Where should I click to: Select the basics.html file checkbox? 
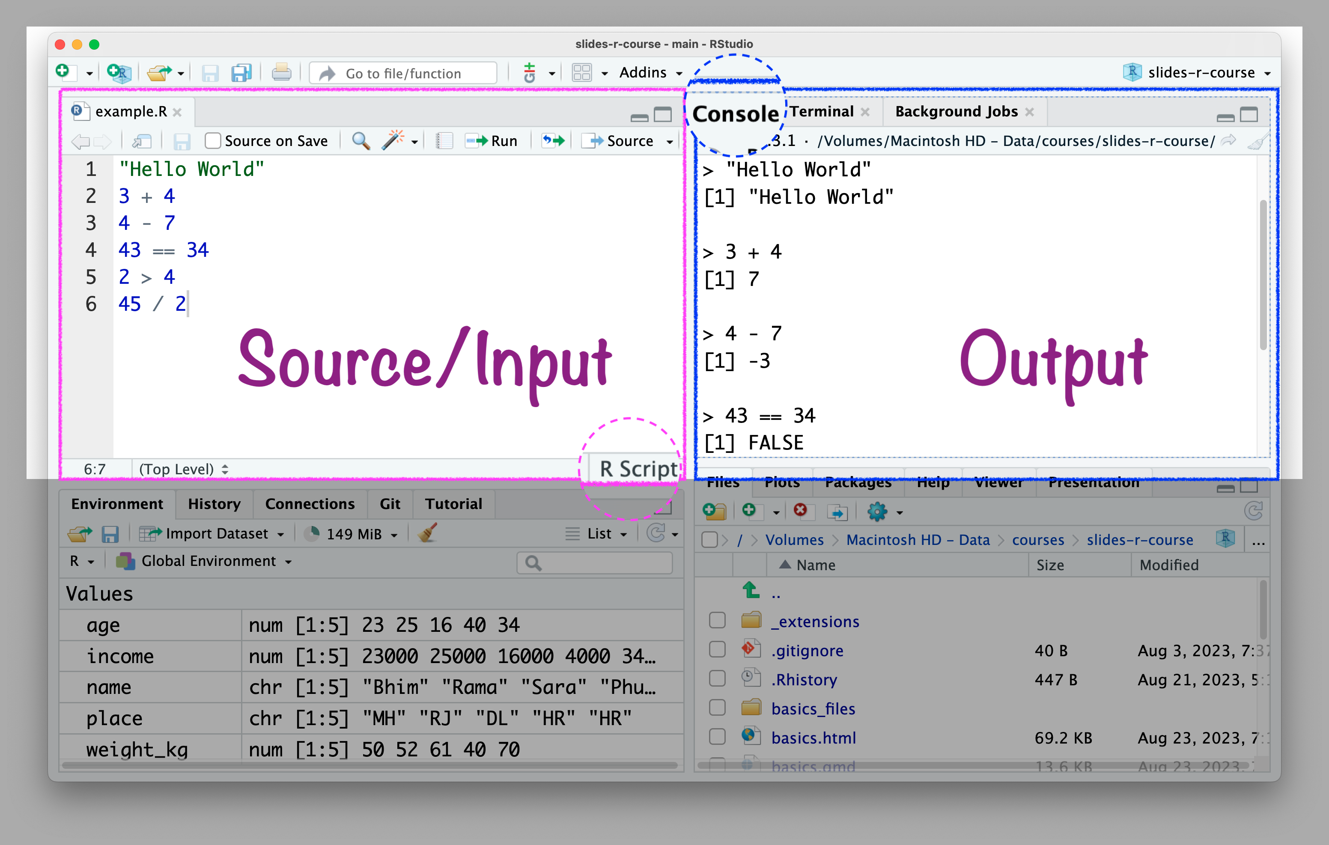pos(717,738)
